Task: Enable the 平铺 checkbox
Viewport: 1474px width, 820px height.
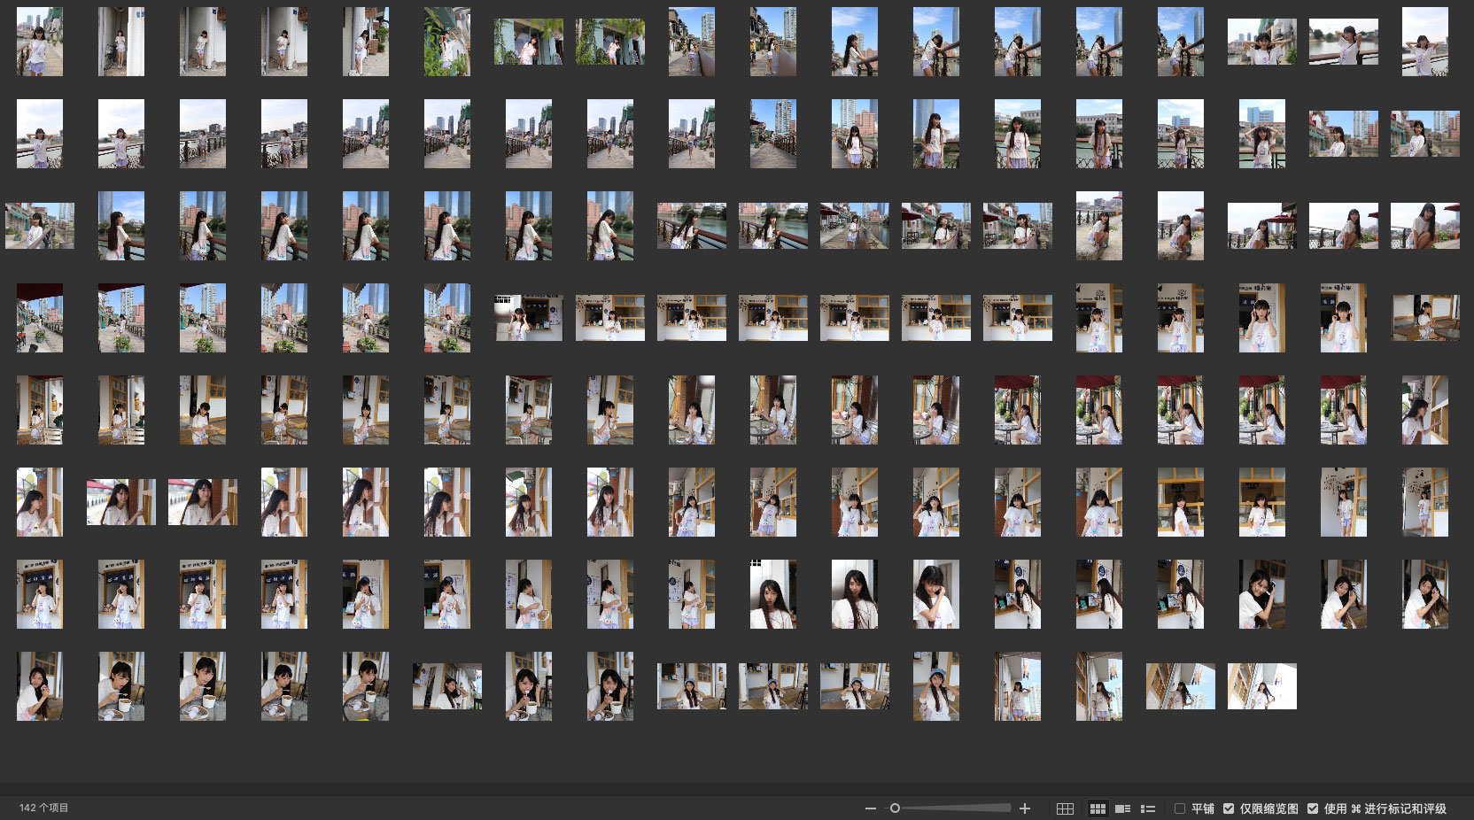Action: pyautogui.click(x=1180, y=808)
